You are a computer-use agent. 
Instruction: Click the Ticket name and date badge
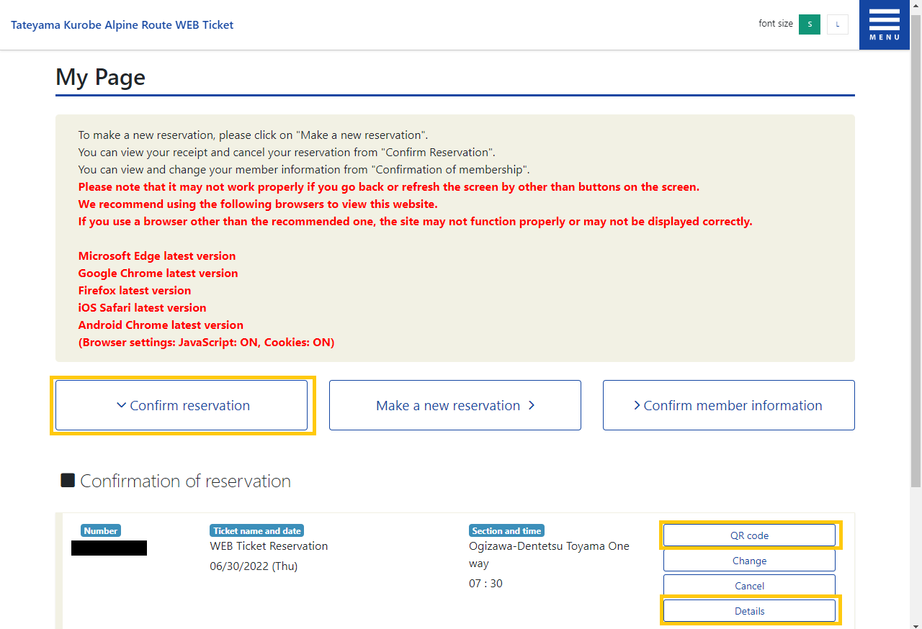coord(256,531)
